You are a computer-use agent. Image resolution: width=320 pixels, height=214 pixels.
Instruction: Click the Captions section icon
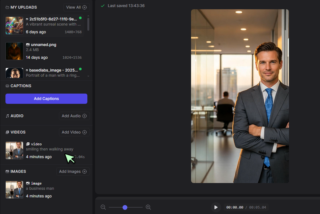(x=7, y=86)
